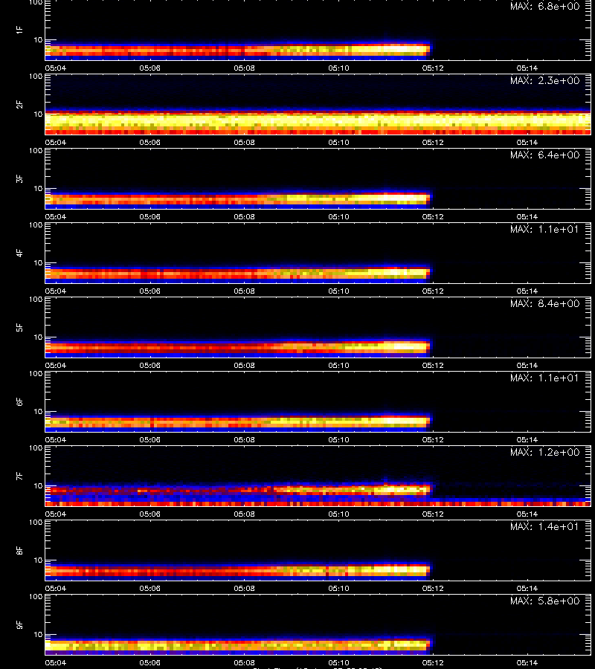595x669 pixels.
Task: Click the 7F panel axis label
Action: point(19,476)
